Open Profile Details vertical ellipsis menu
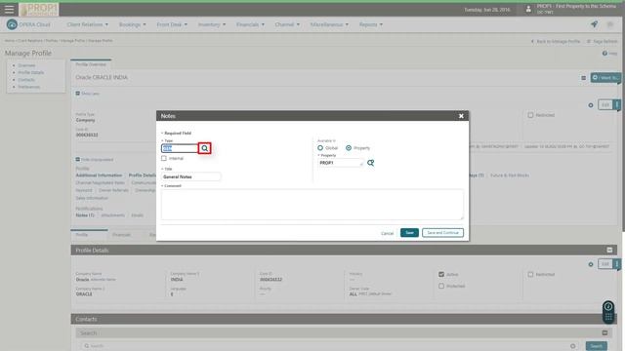The height and width of the screenshot is (351, 625). 617,264
